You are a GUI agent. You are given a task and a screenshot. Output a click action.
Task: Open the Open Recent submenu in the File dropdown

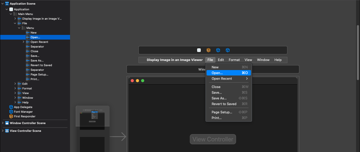click(x=229, y=79)
